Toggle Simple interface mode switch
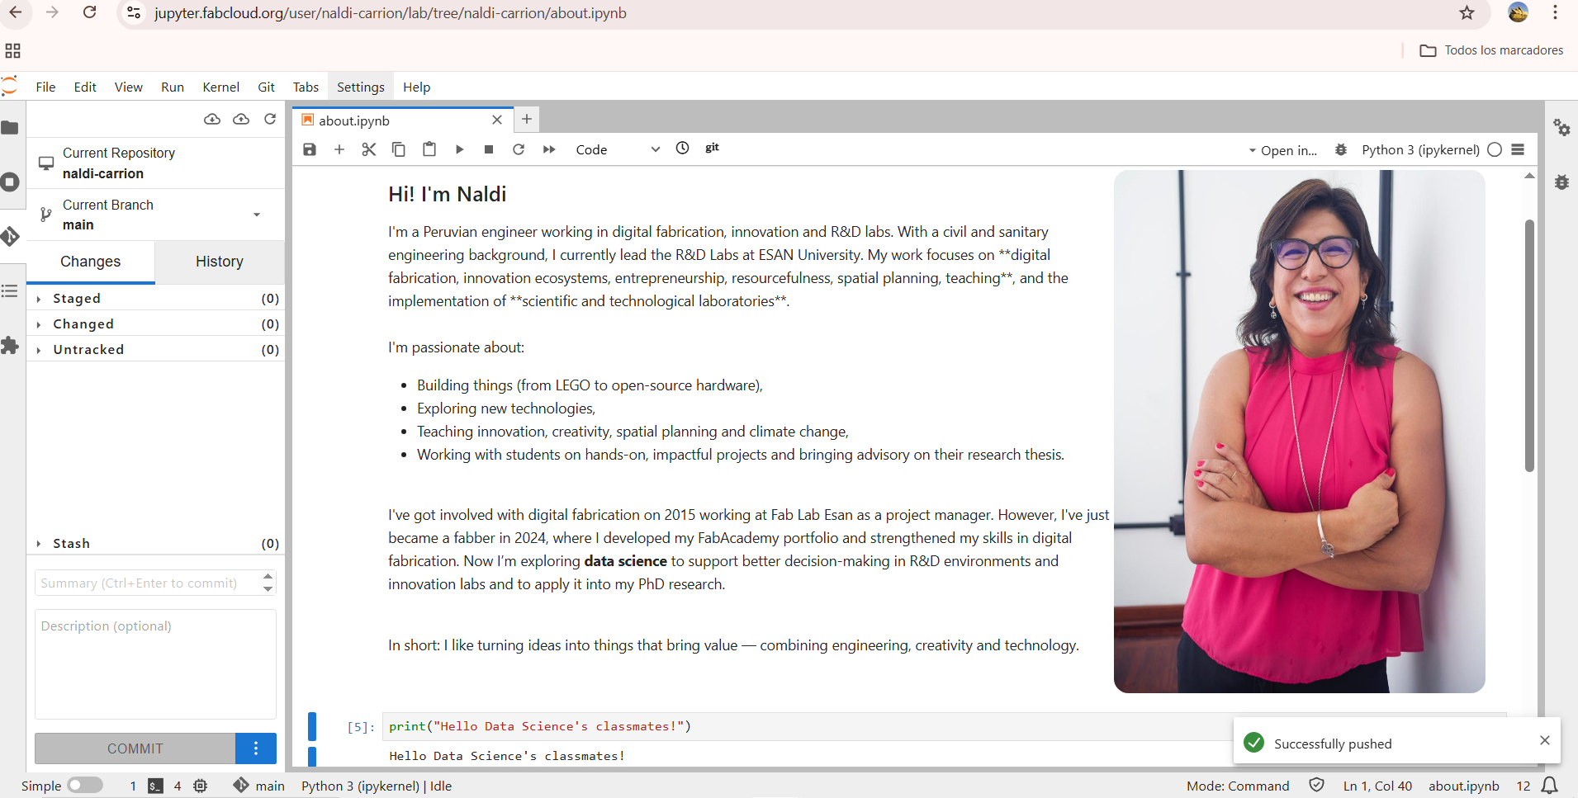1578x798 pixels. [85, 786]
